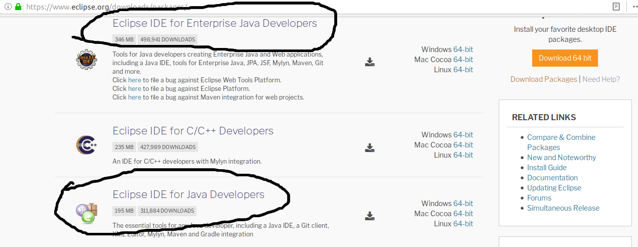Open Eclipse IDE for C/C++ Developers title
The height and width of the screenshot is (247, 638).
pos(193,131)
